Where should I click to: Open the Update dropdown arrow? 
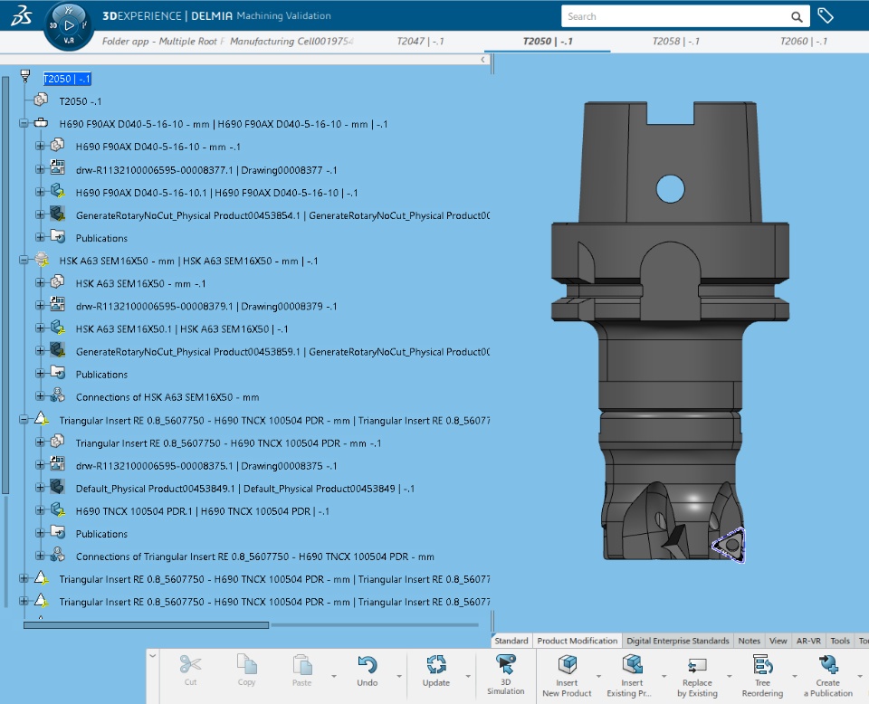(468, 676)
